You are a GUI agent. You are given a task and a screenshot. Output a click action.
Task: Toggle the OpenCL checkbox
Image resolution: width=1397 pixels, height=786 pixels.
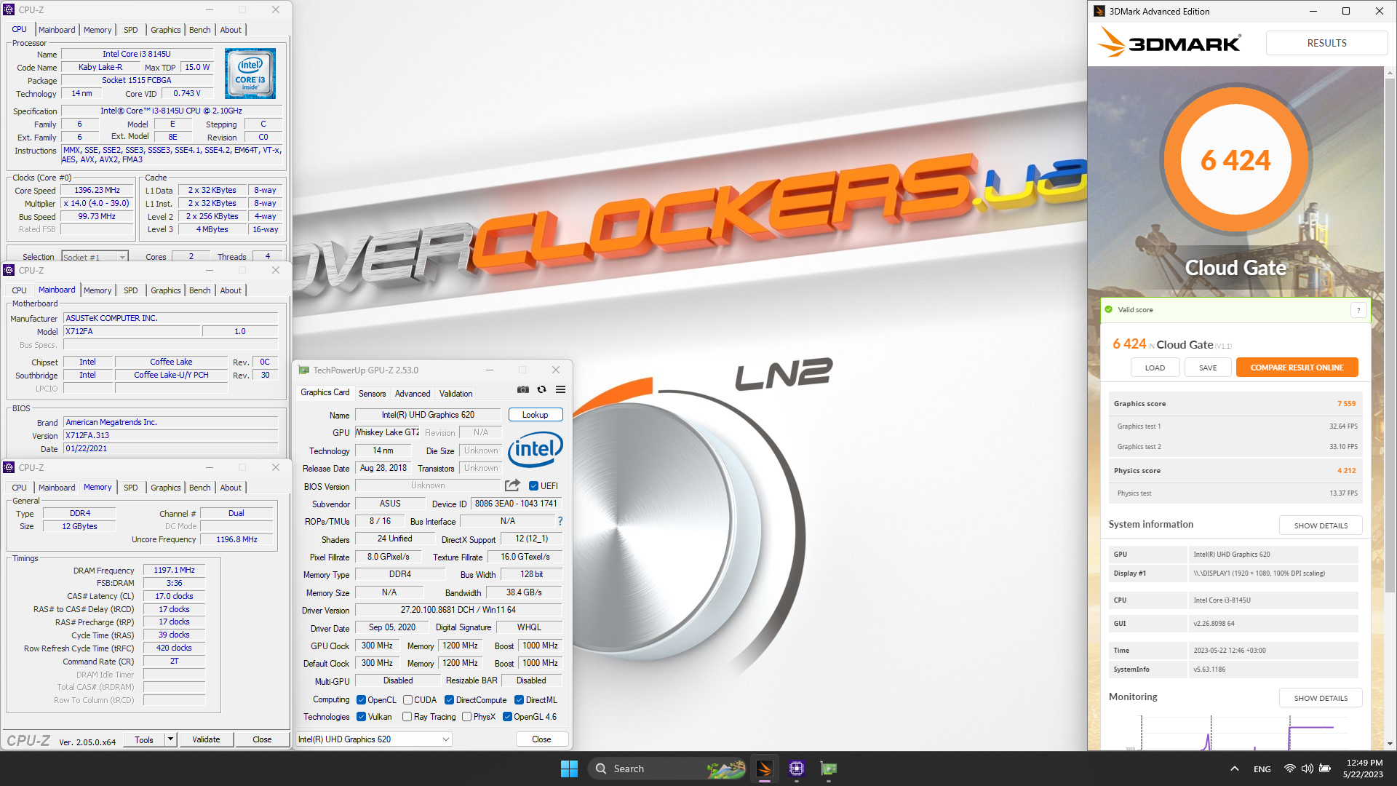click(x=361, y=700)
